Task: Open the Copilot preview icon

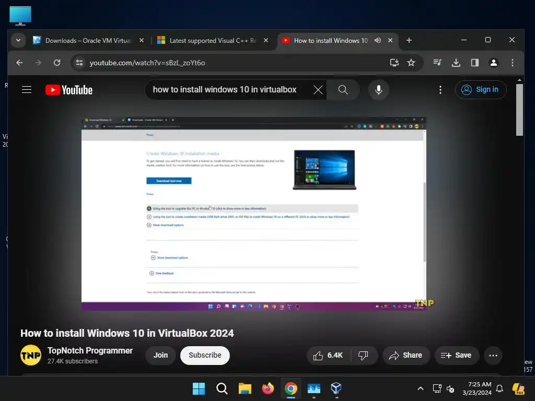Action: click(x=519, y=388)
